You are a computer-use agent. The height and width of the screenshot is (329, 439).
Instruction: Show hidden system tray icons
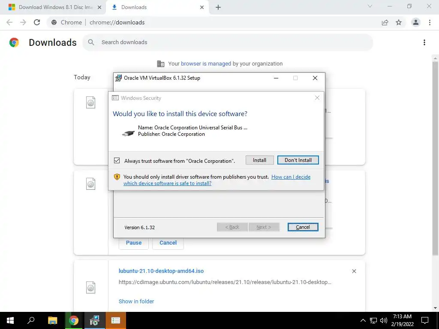tap(363, 320)
